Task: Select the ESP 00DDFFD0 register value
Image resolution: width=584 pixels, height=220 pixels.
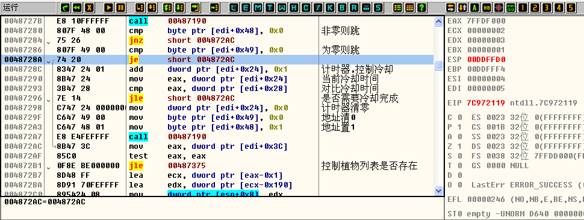Action: pyautogui.click(x=486, y=60)
